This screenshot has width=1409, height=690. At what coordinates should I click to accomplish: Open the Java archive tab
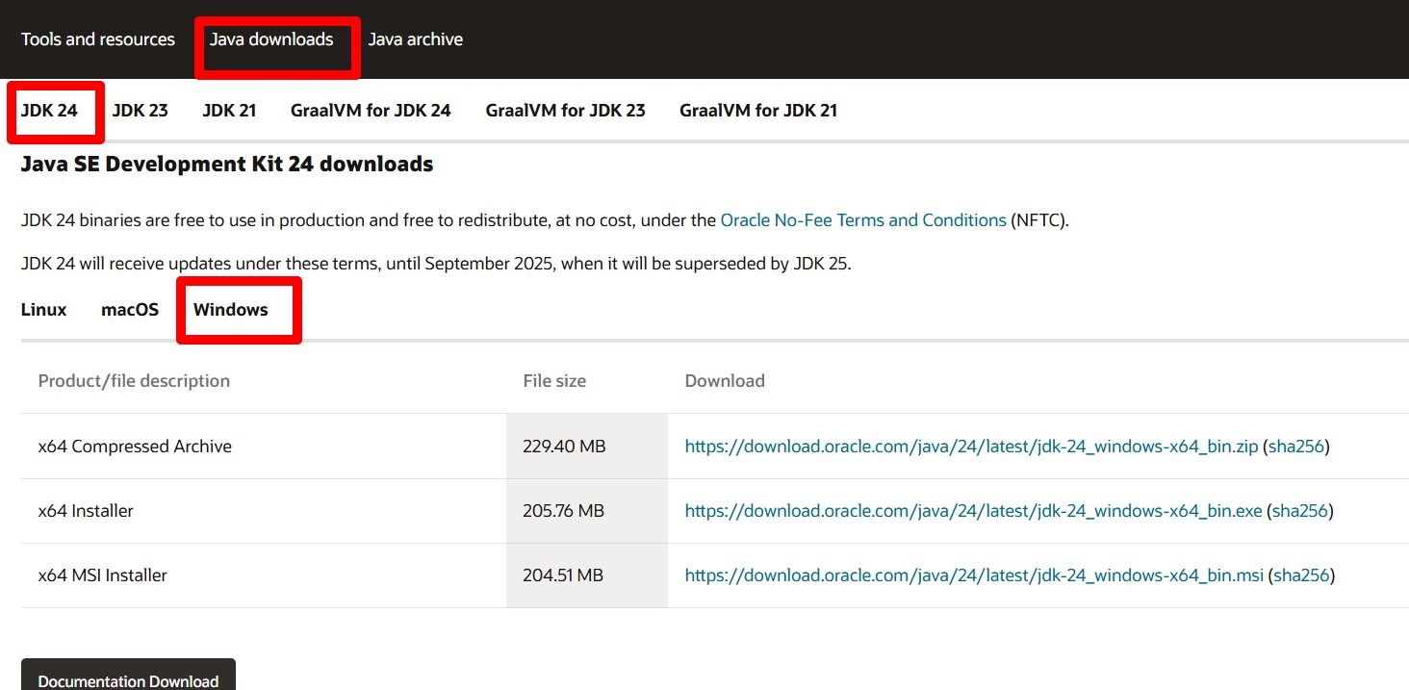pyautogui.click(x=416, y=39)
